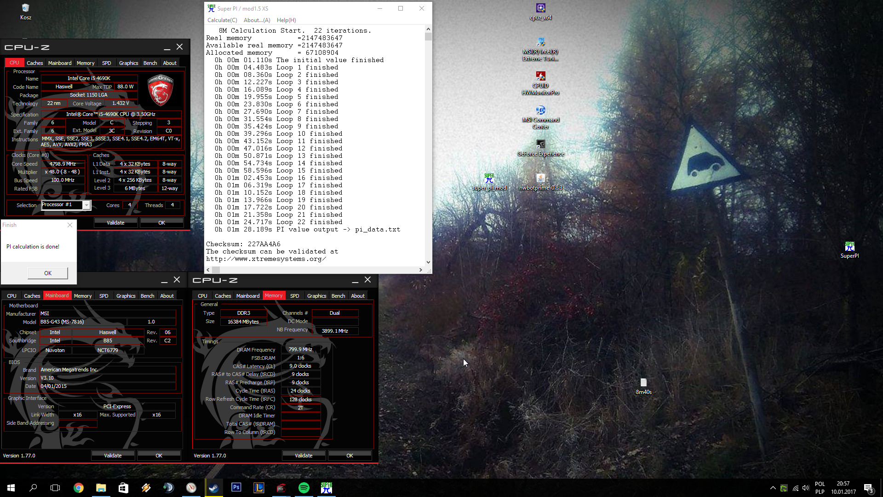
Task: Open Windows Store from the taskbar
Action: point(123,488)
